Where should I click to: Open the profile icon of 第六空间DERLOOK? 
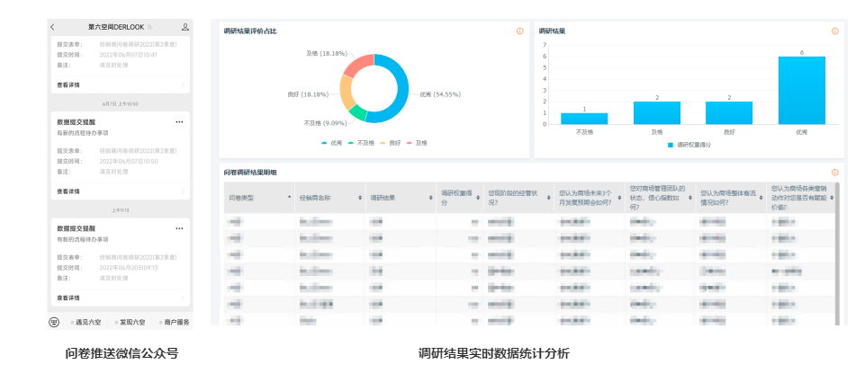tap(185, 28)
